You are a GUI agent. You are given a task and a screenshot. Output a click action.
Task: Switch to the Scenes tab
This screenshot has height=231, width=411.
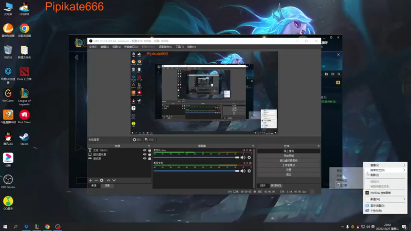click(107, 185)
